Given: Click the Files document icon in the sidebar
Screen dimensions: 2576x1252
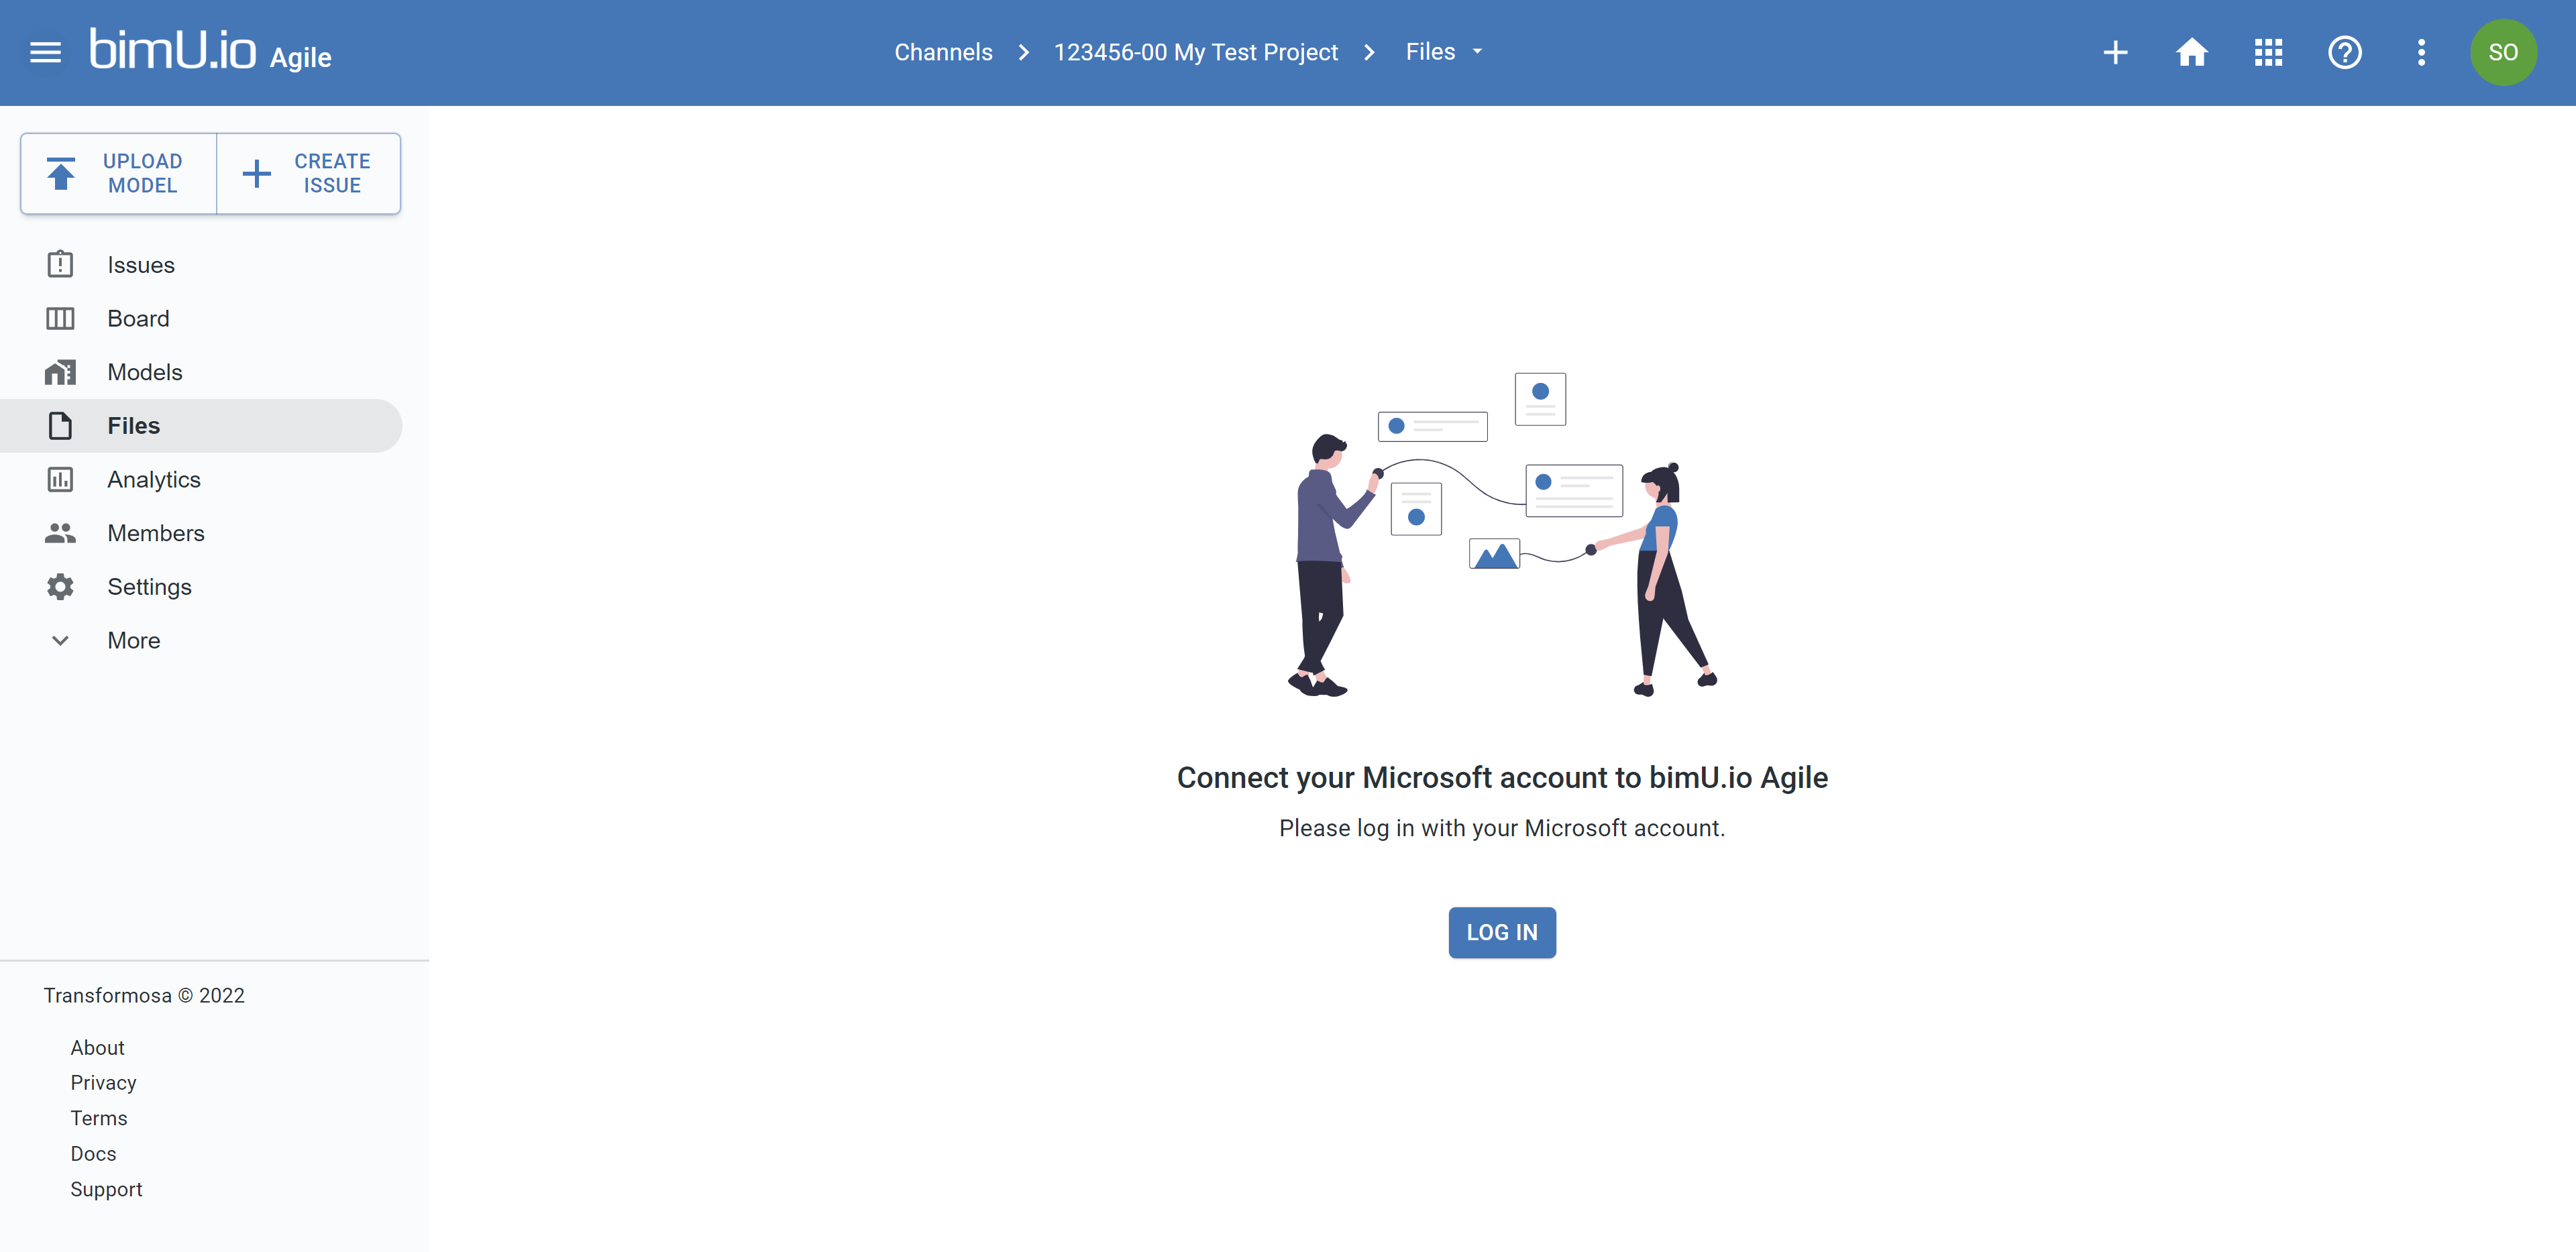Looking at the screenshot, I should 60,425.
